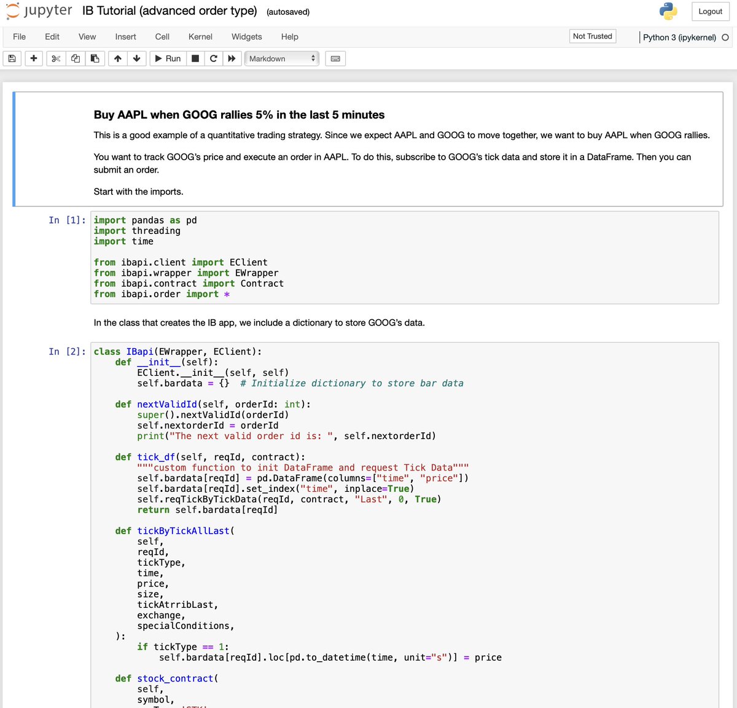The image size is (737, 708).
Task: Open the Cell menu
Action: pos(162,37)
